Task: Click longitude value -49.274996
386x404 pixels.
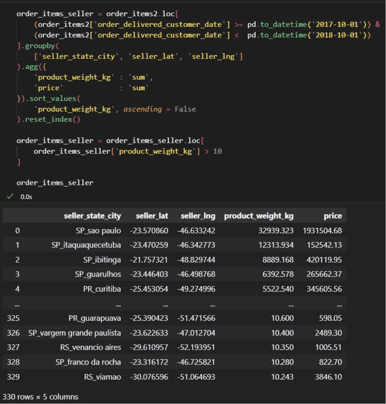Action: (x=196, y=289)
